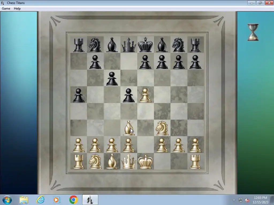Viewport: 274px width, 205px height.
Task: Select the white rook on a1
Action: [x=79, y=162]
